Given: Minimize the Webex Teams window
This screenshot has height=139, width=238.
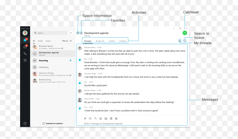Looking at the screenshot, I should pos(174,28).
